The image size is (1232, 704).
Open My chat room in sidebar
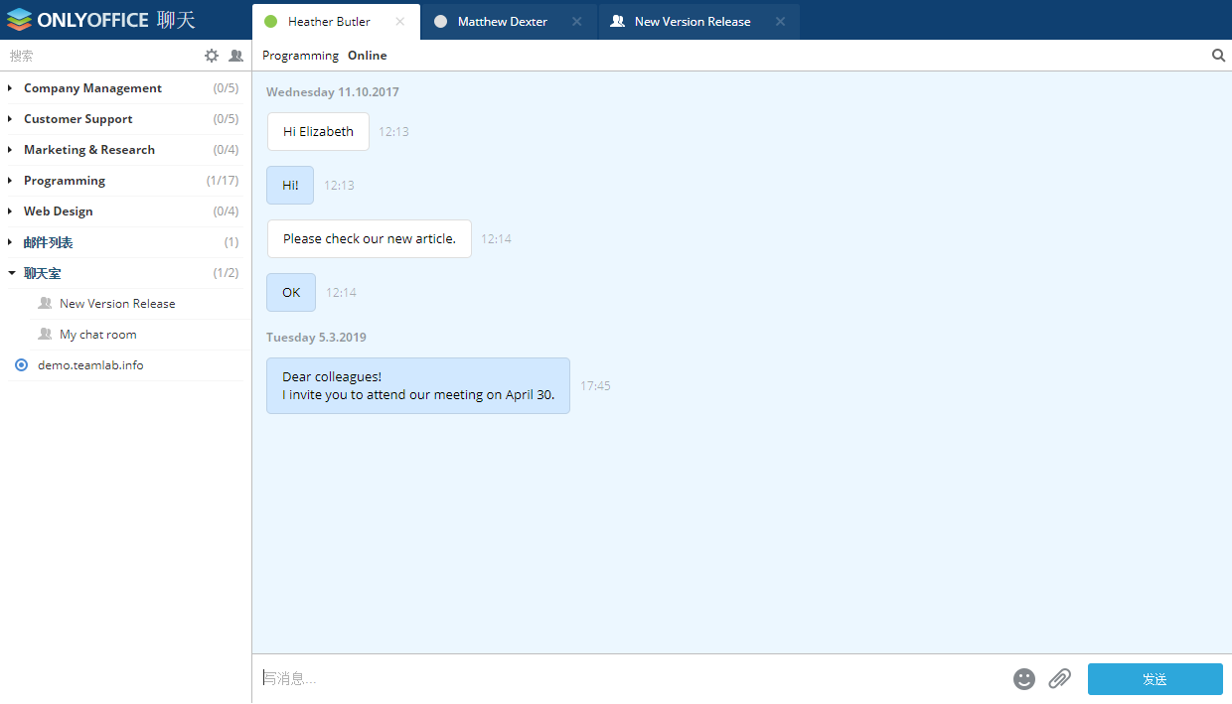click(x=98, y=335)
